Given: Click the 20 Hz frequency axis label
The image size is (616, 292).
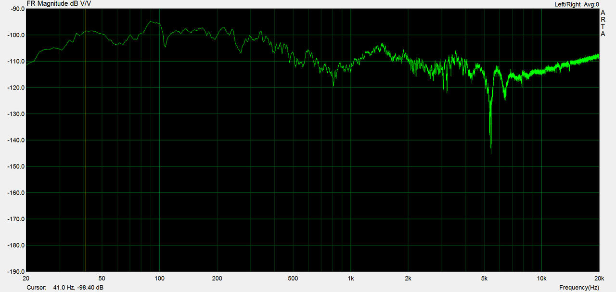Looking at the screenshot, I should pyautogui.click(x=26, y=279).
